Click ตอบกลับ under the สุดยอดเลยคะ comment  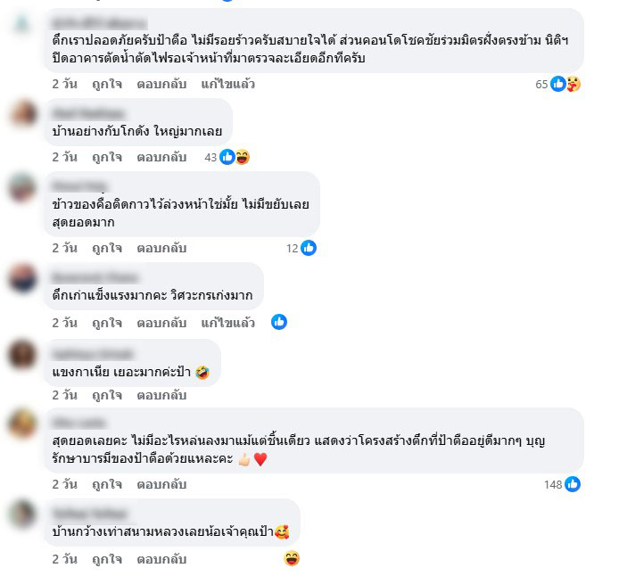click(x=161, y=484)
